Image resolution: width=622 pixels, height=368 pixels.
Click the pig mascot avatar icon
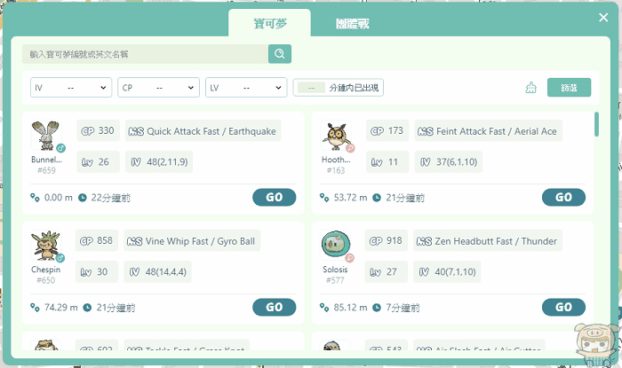[x=596, y=344]
